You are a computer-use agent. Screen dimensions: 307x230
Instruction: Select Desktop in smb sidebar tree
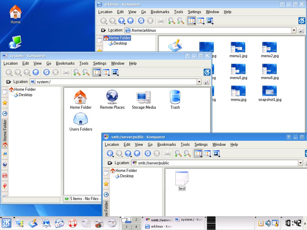(x=127, y=176)
